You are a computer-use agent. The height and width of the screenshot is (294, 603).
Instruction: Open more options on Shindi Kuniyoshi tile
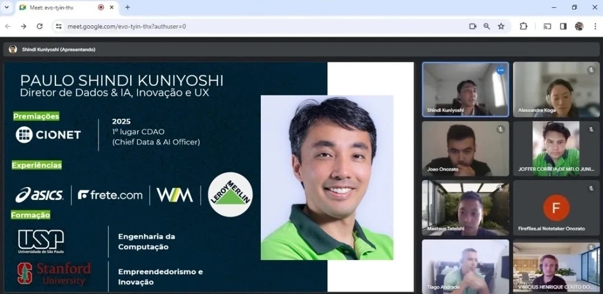[501, 70]
